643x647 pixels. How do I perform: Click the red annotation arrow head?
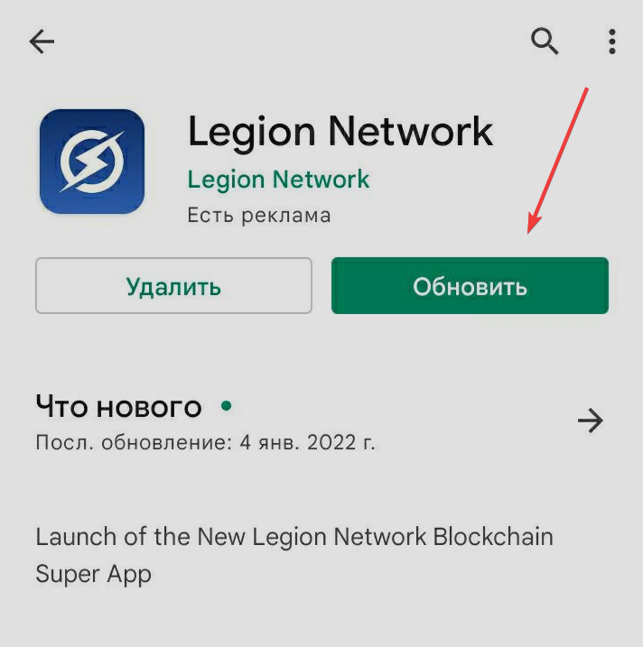533,225
